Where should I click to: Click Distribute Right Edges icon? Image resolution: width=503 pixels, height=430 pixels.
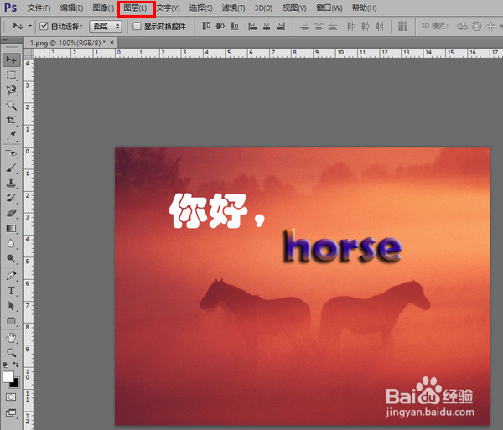380,26
